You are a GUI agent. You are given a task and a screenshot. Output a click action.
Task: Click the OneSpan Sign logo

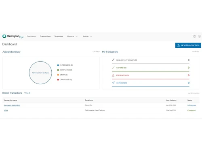[x=13, y=36]
